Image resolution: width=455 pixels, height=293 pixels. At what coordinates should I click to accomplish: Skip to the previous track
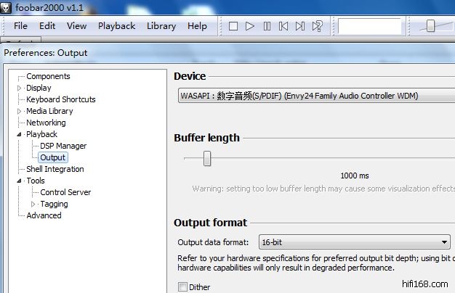[283, 26]
